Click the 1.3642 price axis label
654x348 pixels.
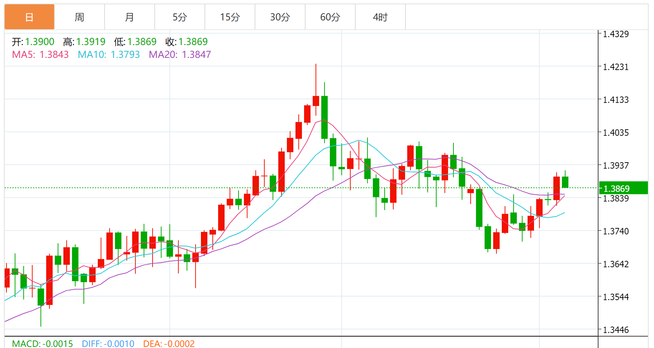tap(616, 264)
